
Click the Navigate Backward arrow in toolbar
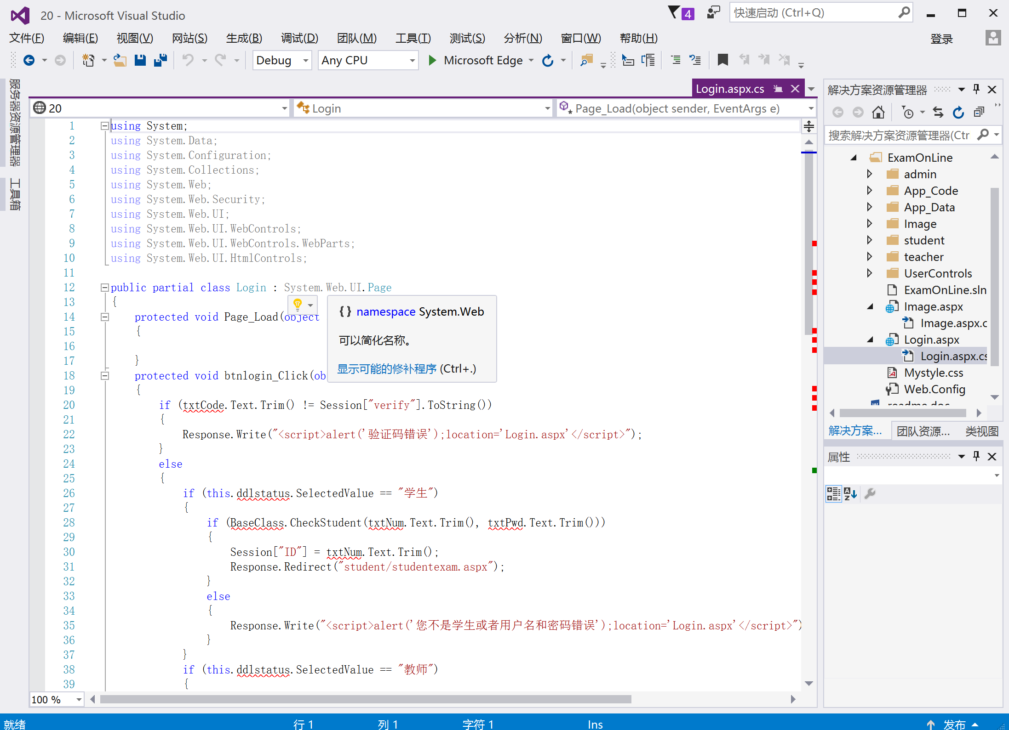coord(29,60)
